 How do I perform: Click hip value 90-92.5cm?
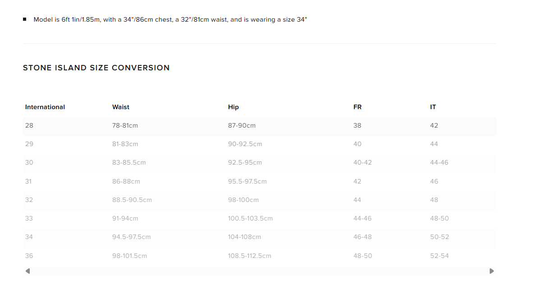(245, 144)
